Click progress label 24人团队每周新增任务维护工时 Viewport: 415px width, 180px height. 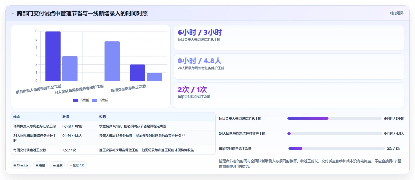242,134
